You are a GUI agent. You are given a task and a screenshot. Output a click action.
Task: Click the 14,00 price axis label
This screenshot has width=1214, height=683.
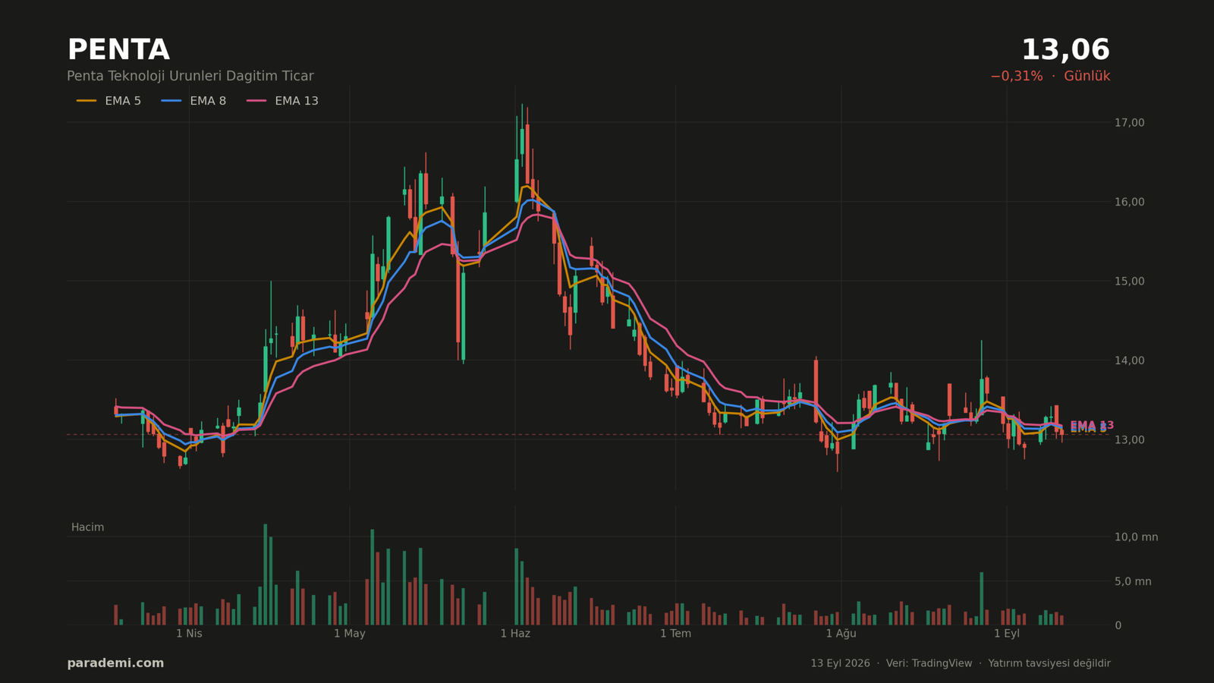click(x=1129, y=360)
